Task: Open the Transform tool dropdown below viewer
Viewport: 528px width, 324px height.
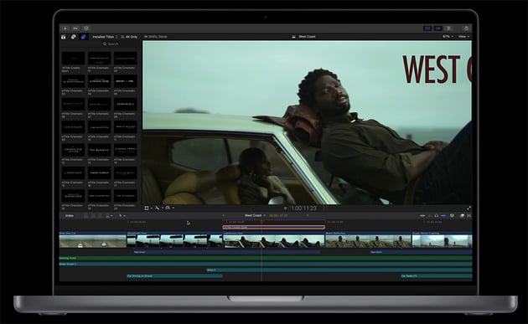Action: point(148,208)
